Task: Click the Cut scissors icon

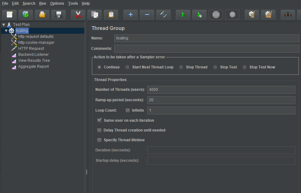Action: 78,15
